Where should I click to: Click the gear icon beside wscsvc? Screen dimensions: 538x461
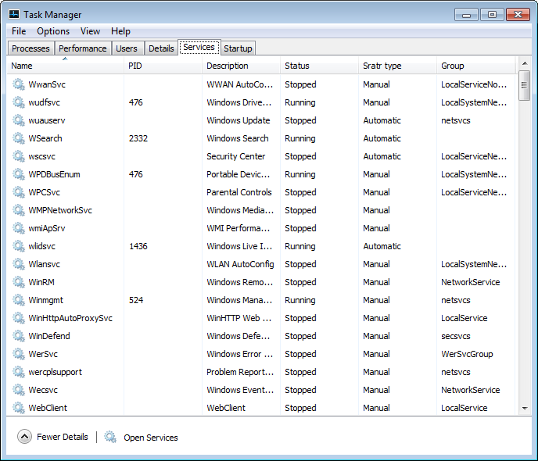[x=19, y=156]
